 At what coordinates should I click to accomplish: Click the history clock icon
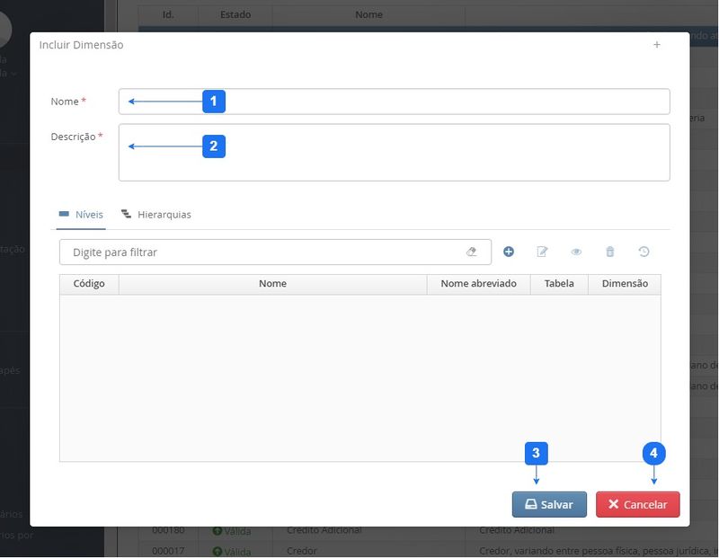(x=644, y=252)
